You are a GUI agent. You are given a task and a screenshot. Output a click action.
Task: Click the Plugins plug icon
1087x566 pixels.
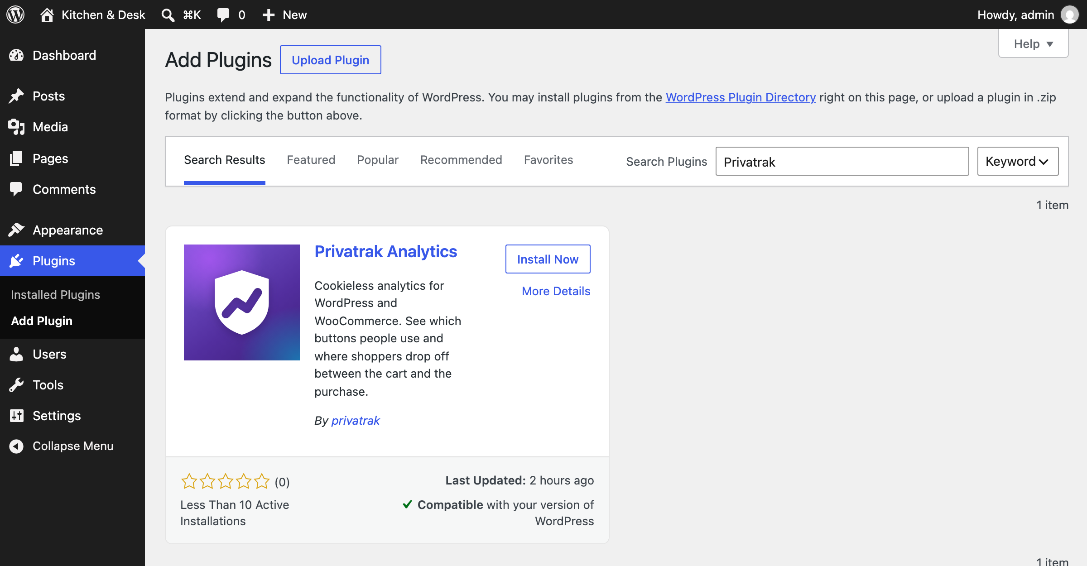pos(16,261)
